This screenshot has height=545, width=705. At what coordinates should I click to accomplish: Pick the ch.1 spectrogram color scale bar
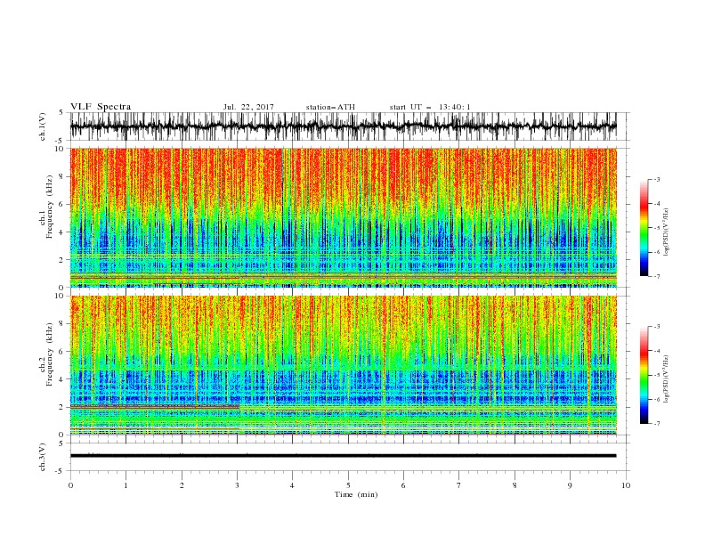coord(644,227)
